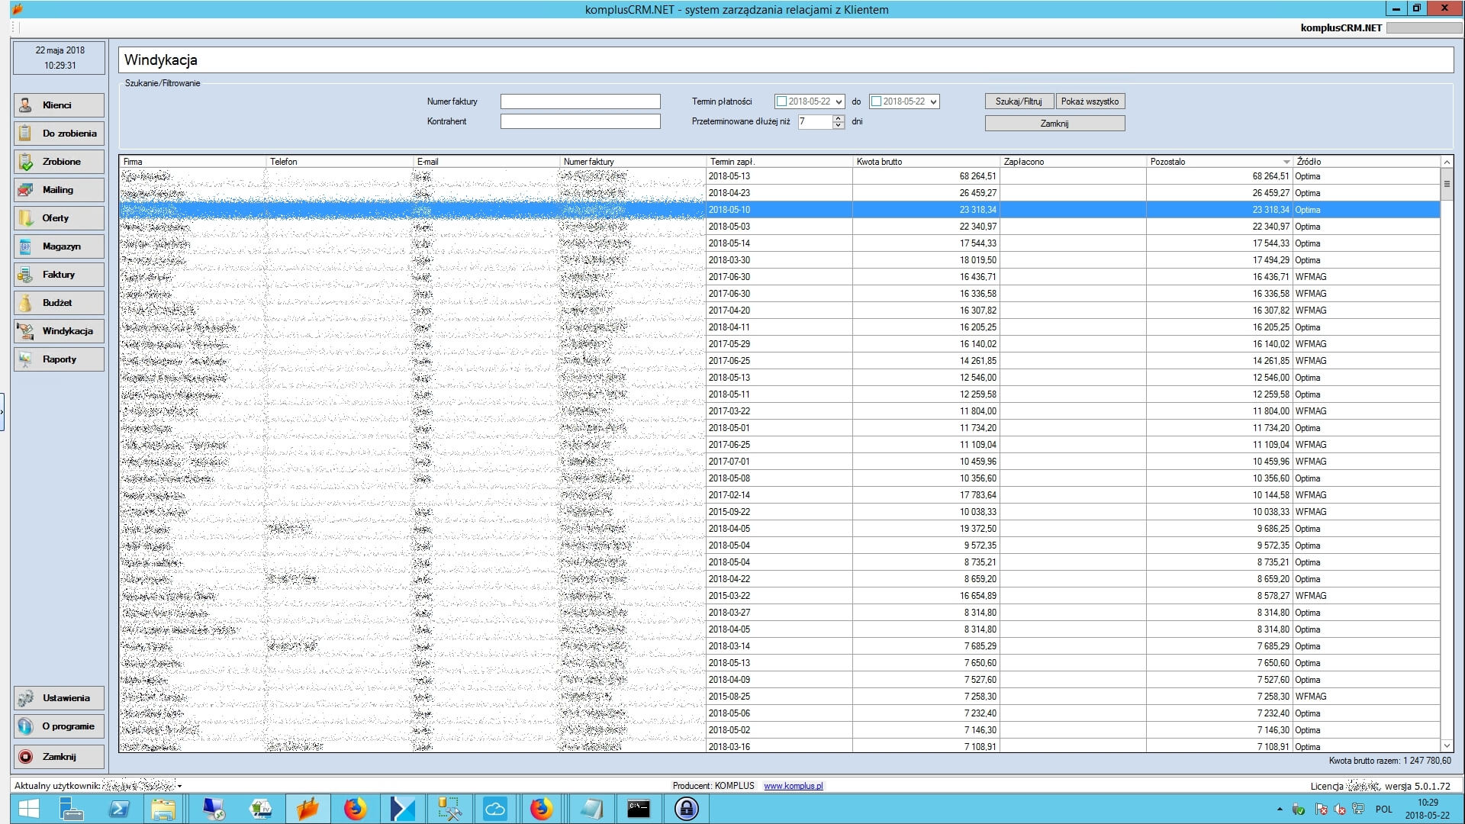Click the Pokaż wszystko button
Screen dimensions: 1465x824
click(1090, 101)
